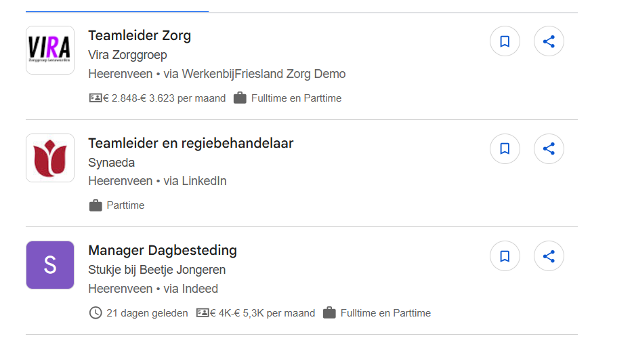Click the Synaeda tulip logo
This screenshot has height=345, width=632.
point(50,158)
